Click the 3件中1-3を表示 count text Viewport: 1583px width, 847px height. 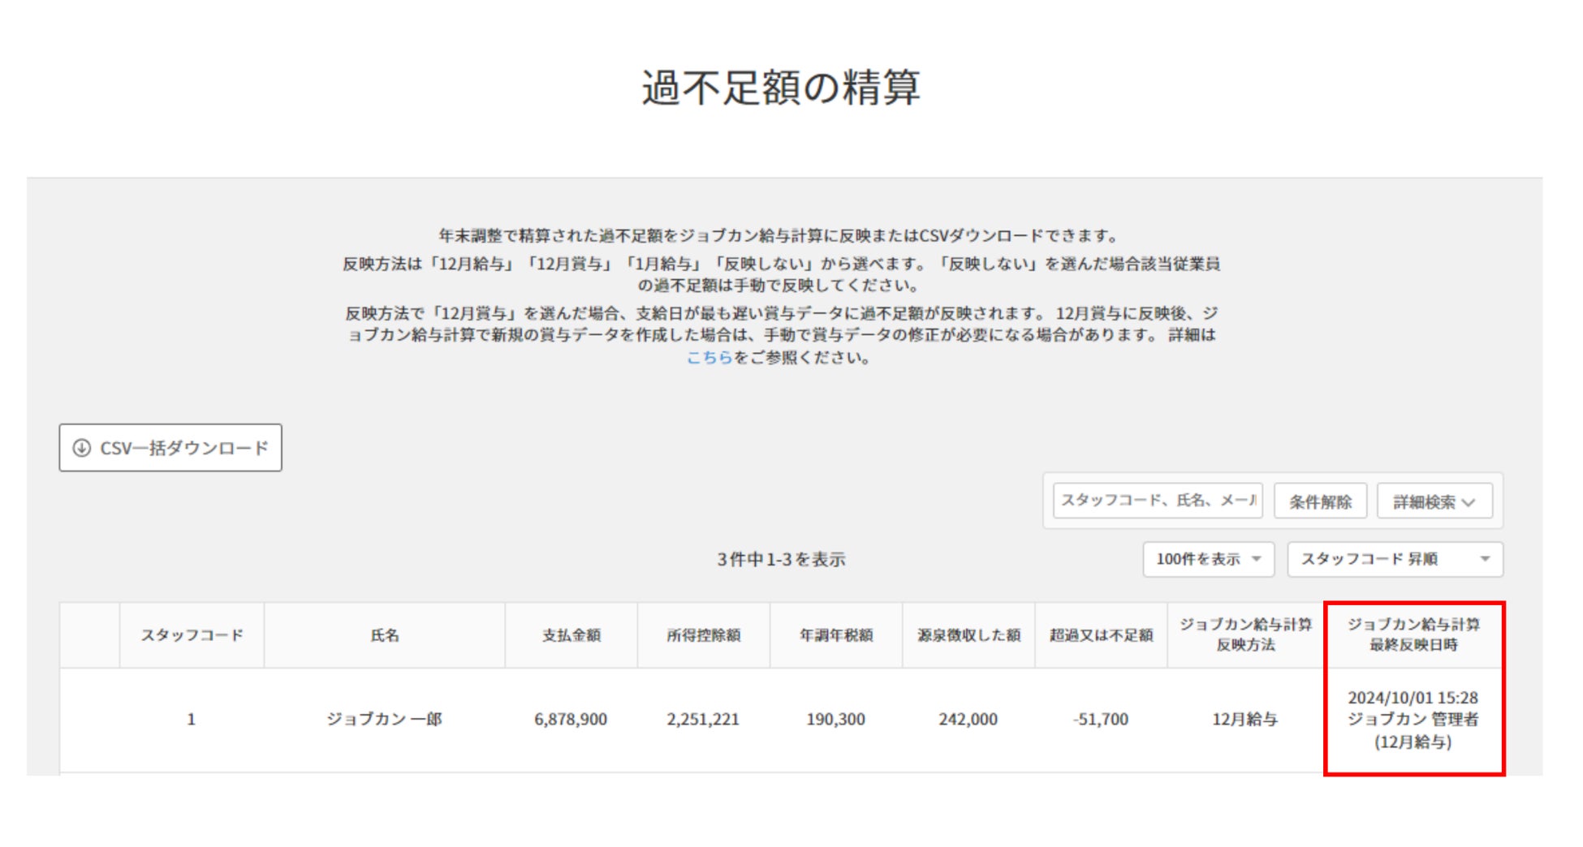coord(781,560)
